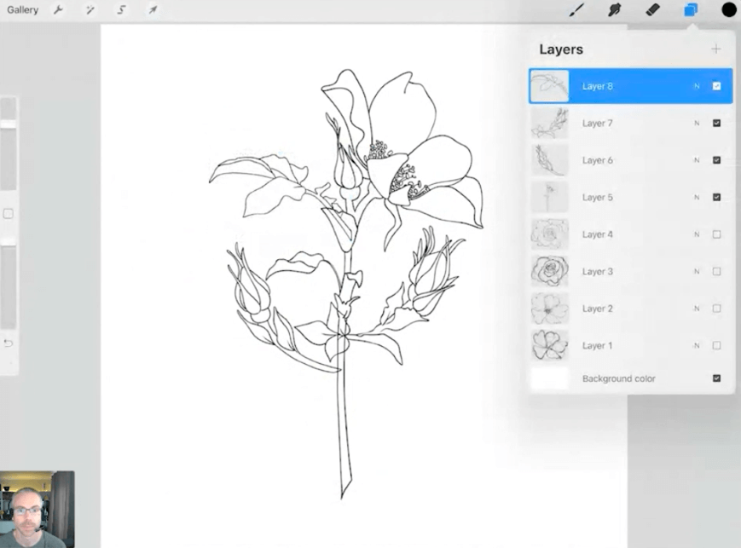
Task: Tap the Layer 2 label text
Action: point(598,309)
